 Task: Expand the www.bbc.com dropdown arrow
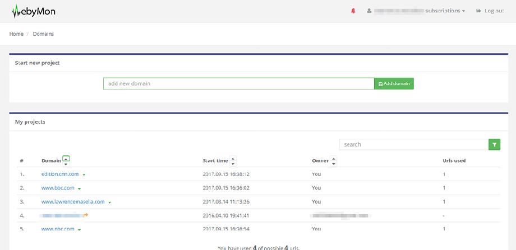tap(79, 188)
